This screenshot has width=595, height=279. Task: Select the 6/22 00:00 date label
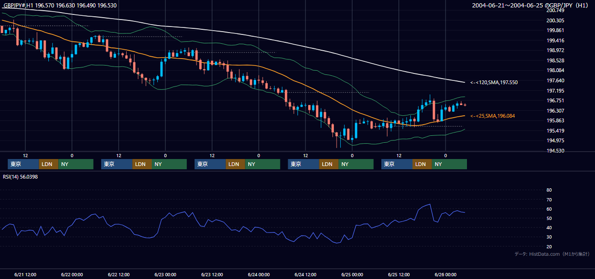72,275
